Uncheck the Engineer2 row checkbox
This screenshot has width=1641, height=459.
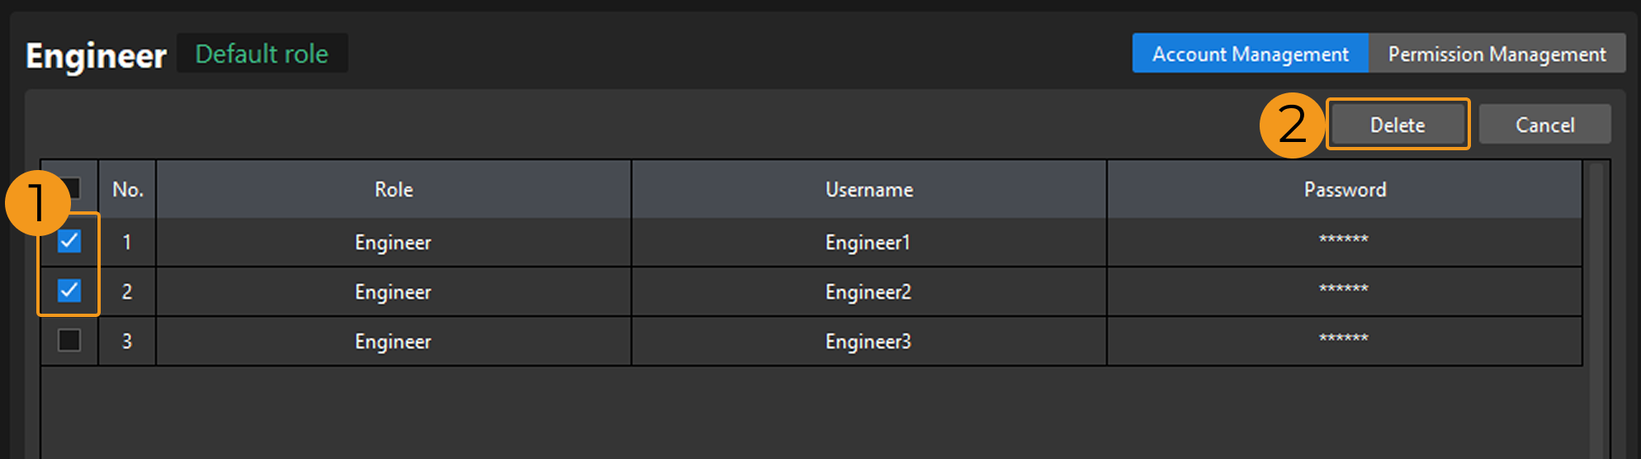click(x=69, y=291)
